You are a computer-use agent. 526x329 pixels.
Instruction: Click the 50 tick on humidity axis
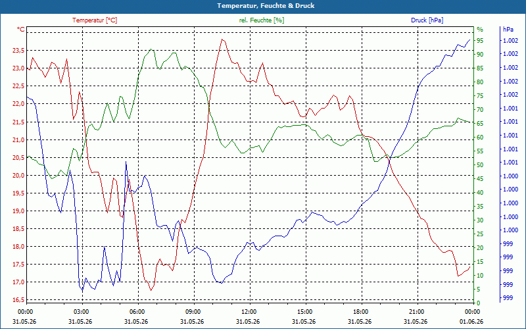tap(480, 165)
